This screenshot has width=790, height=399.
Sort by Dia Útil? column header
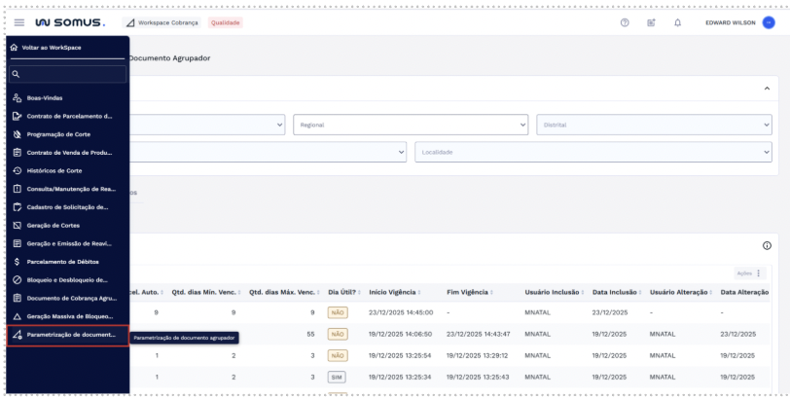point(341,292)
